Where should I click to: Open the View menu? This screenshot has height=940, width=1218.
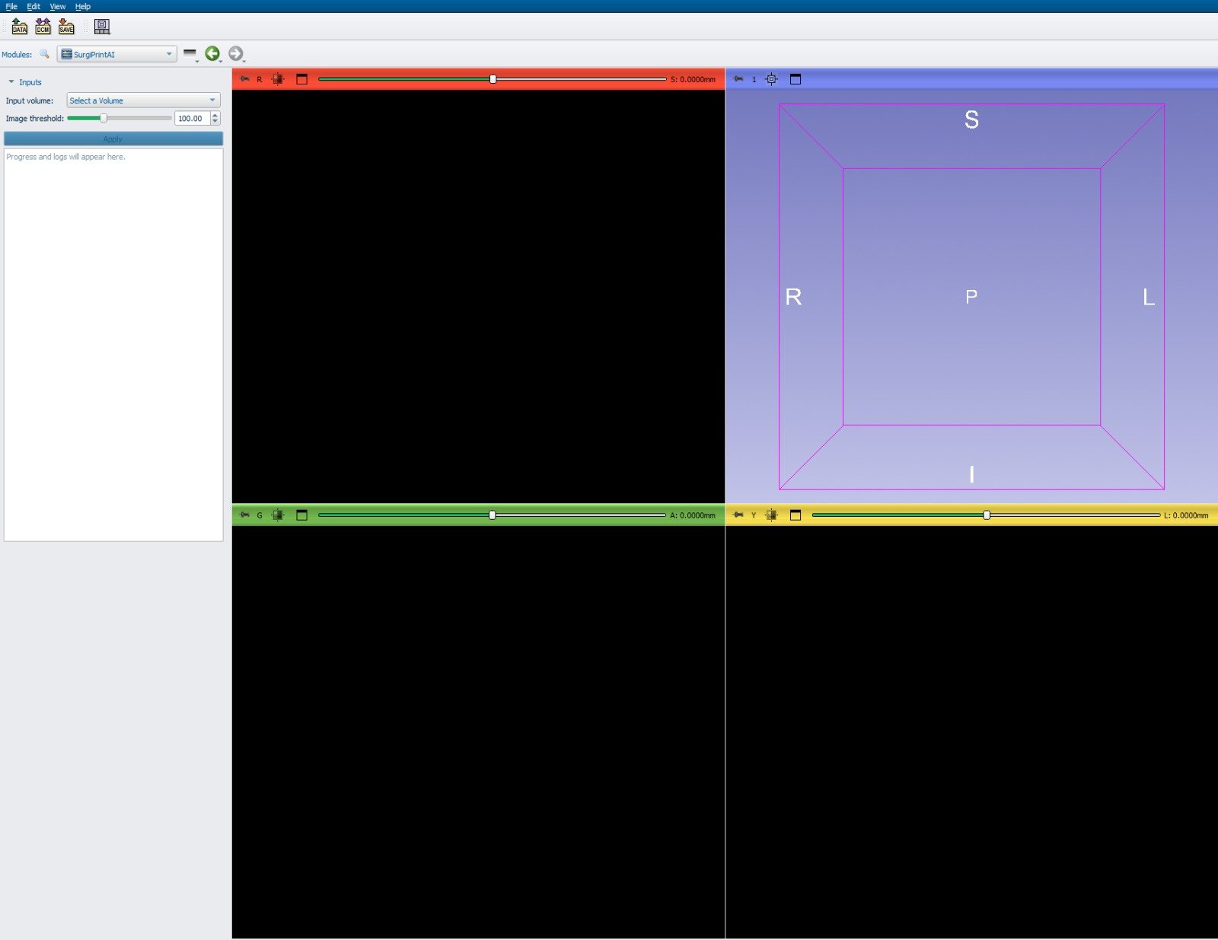(58, 7)
